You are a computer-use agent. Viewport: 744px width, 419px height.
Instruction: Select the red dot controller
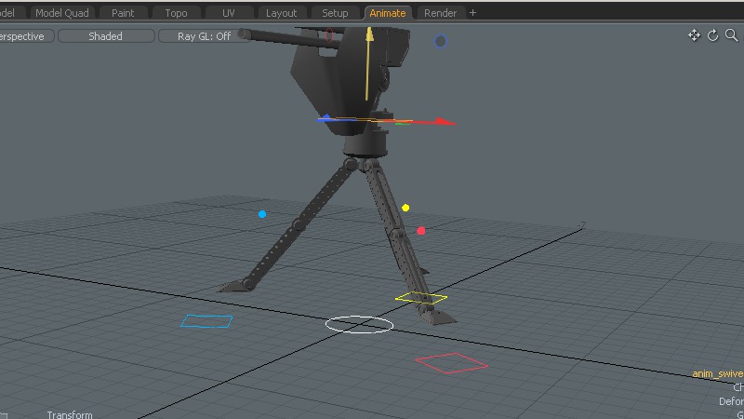pos(421,231)
